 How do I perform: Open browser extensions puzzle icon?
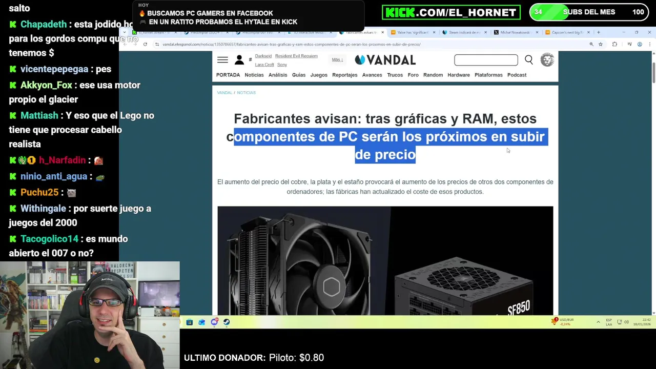pos(614,44)
